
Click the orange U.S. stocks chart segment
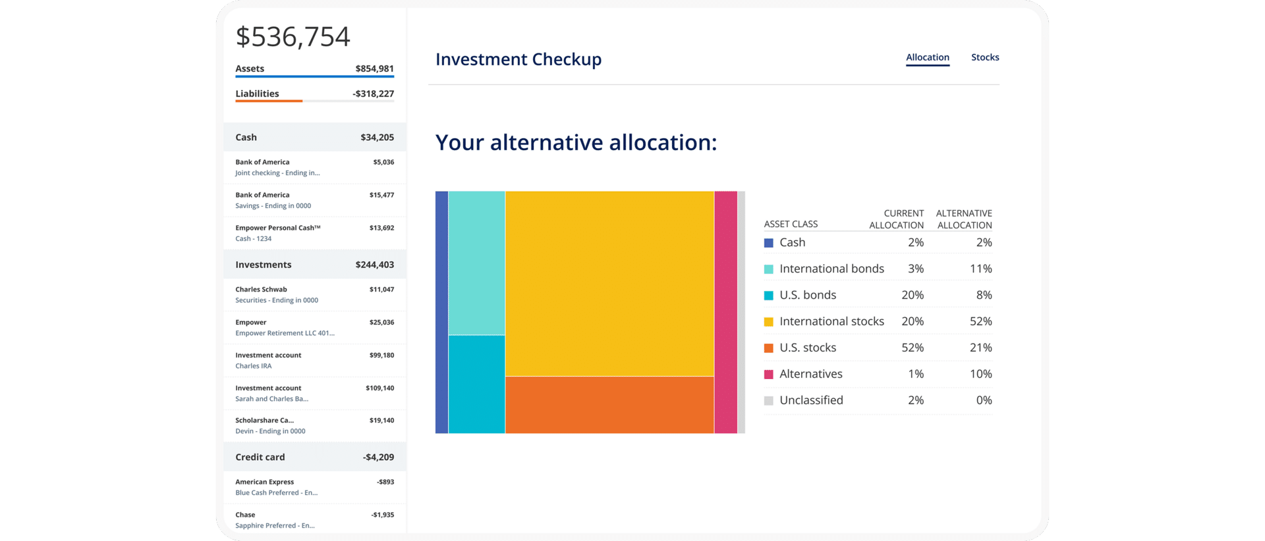coord(609,405)
